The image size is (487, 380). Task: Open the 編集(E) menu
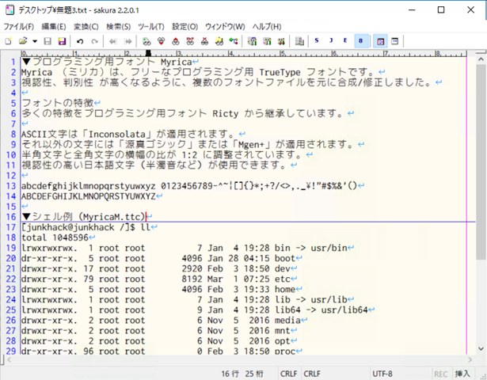[54, 27]
